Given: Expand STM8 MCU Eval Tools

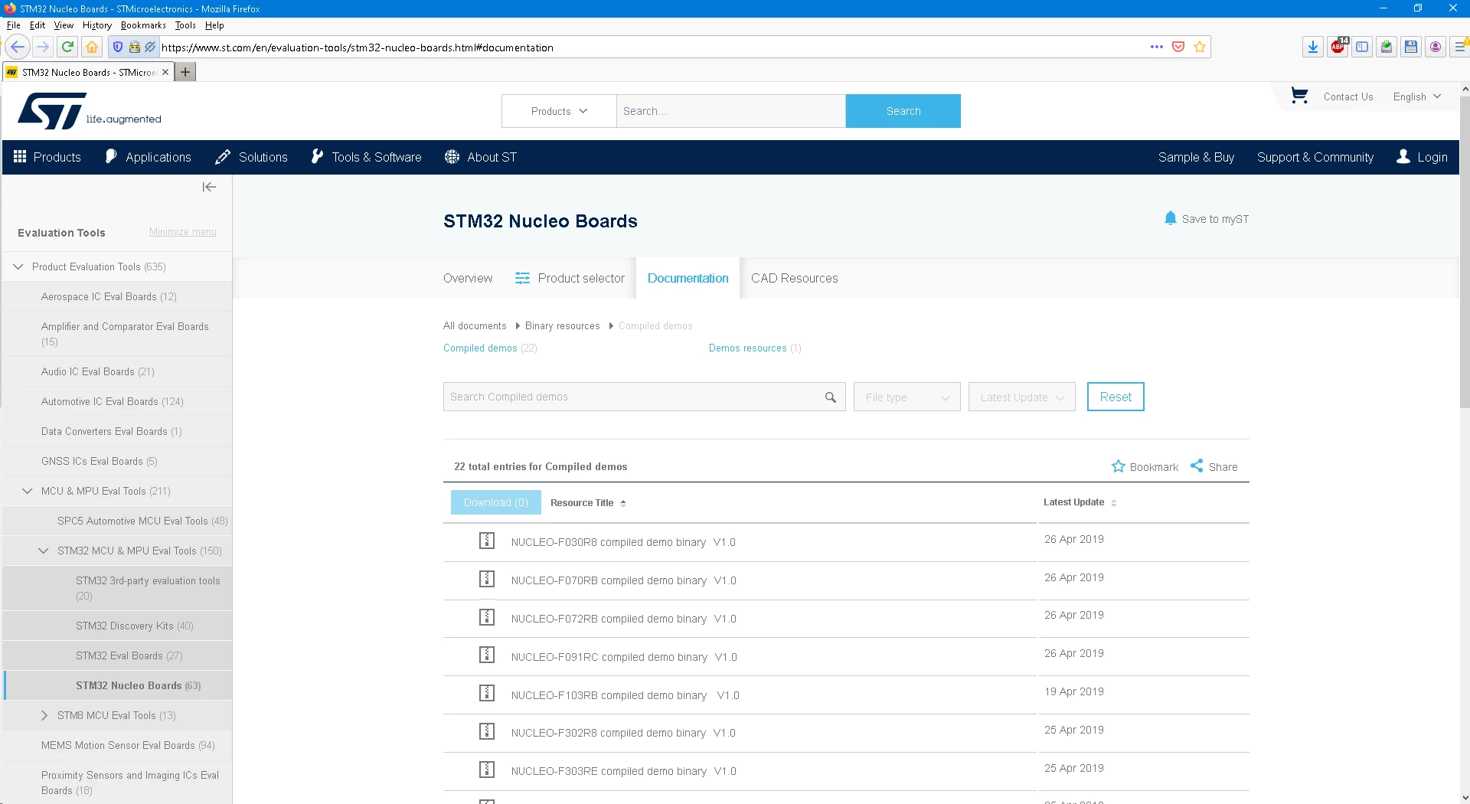Looking at the screenshot, I should [x=44, y=715].
